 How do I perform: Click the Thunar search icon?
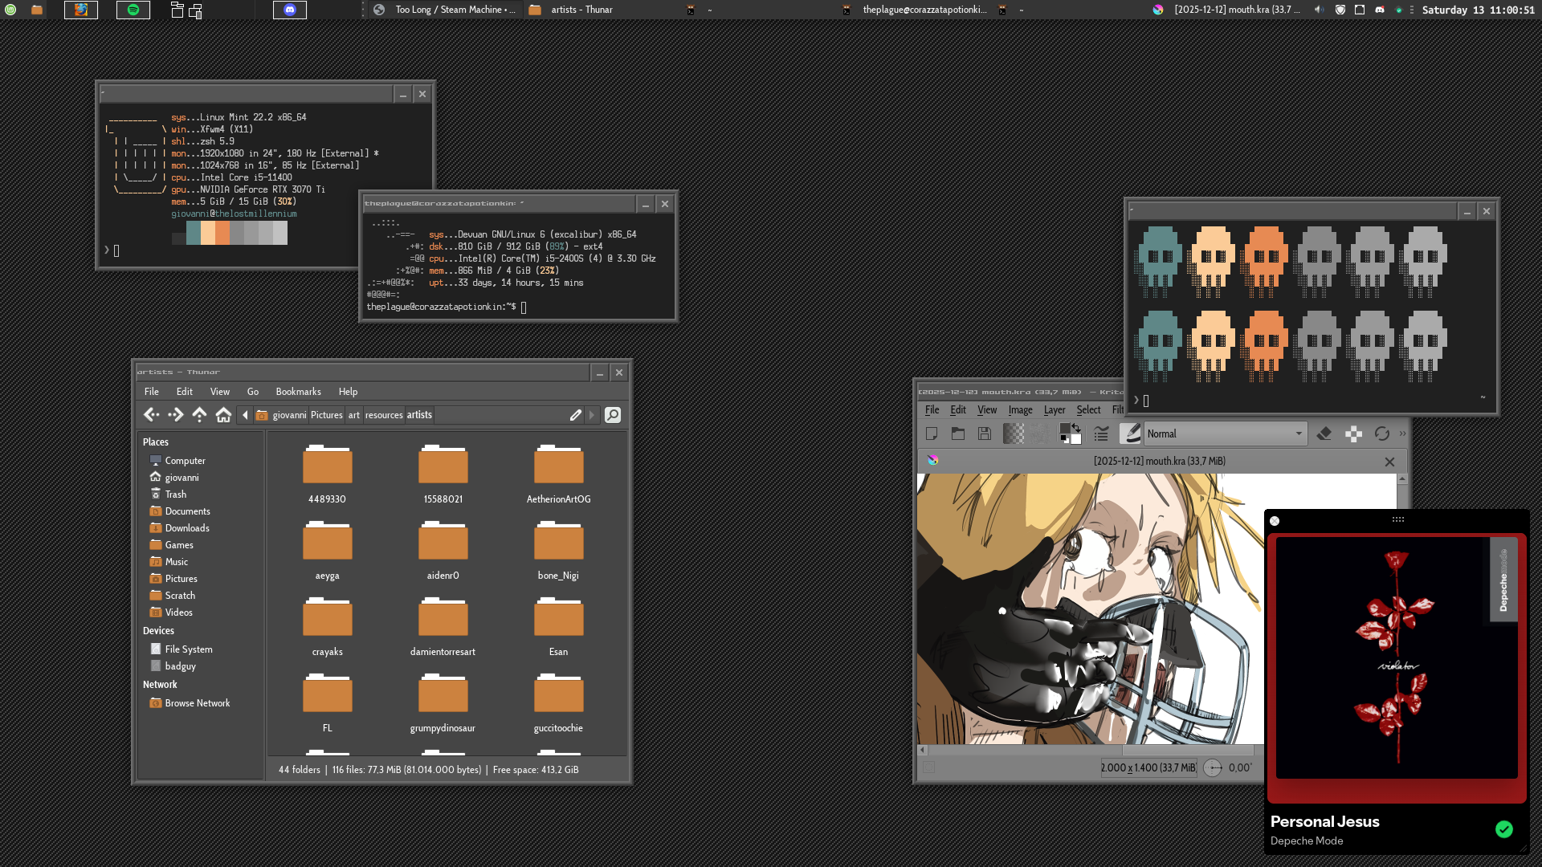pyautogui.click(x=613, y=415)
